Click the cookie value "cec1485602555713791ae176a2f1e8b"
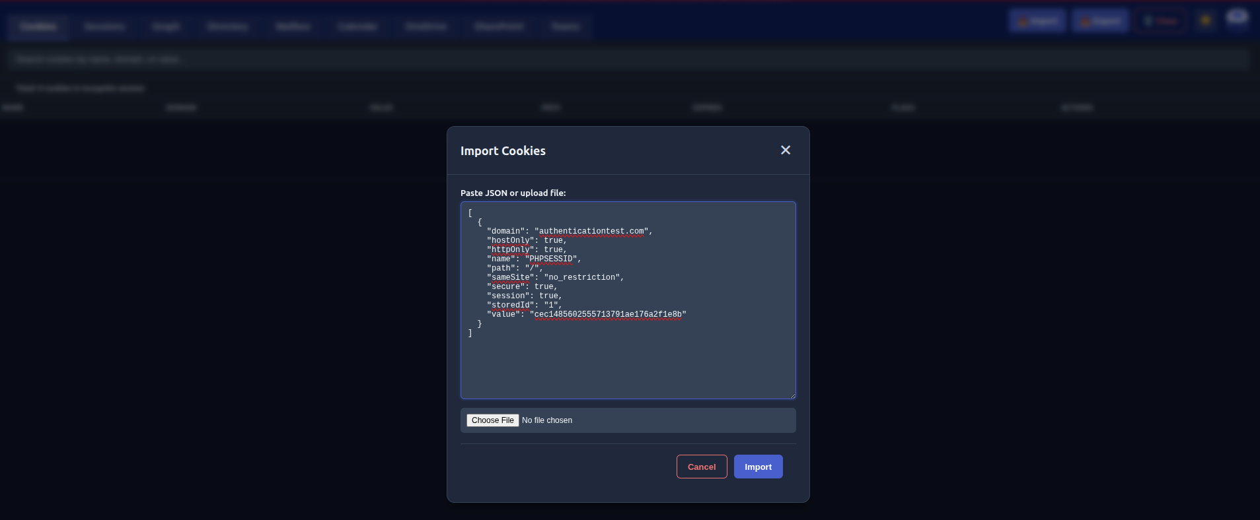Screen dimensions: 1260x520 click(608, 315)
